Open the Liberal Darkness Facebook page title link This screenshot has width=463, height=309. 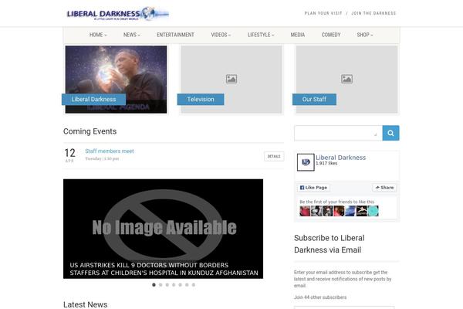[x=341, y=158]
